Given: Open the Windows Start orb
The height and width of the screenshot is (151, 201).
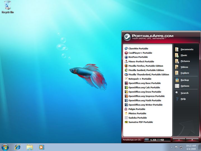Looking at the screenshot, I should 5,147.
